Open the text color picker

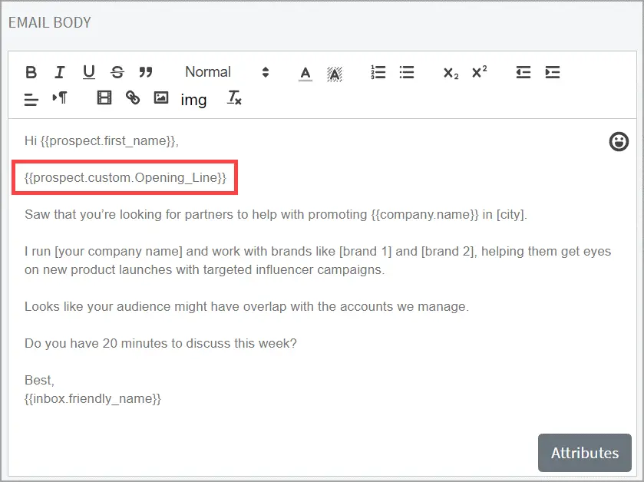[x=305, y=74]
